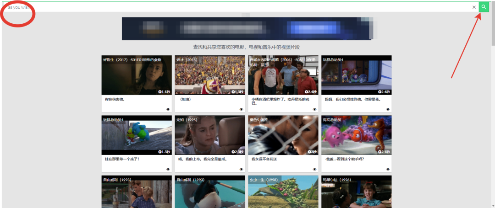Open the 玩具总动员4 plush toys thumbnail
This screenshot has height=208, width=495.
pos(137,135)
